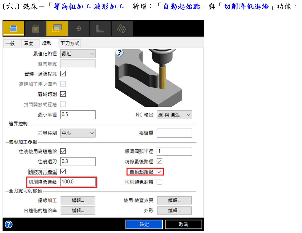
Task: Click the 確定 button
Action: [144, 224]
